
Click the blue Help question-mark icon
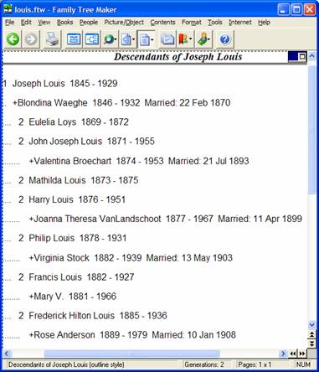[x=225, y=39]
